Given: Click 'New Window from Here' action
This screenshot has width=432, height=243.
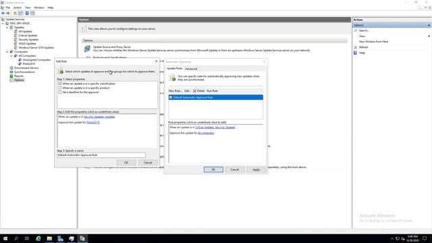Looking at the screenshot, I should pyautogui.click(x=373, y=42).
